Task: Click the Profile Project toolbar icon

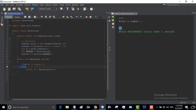Action: click(92, 9)
